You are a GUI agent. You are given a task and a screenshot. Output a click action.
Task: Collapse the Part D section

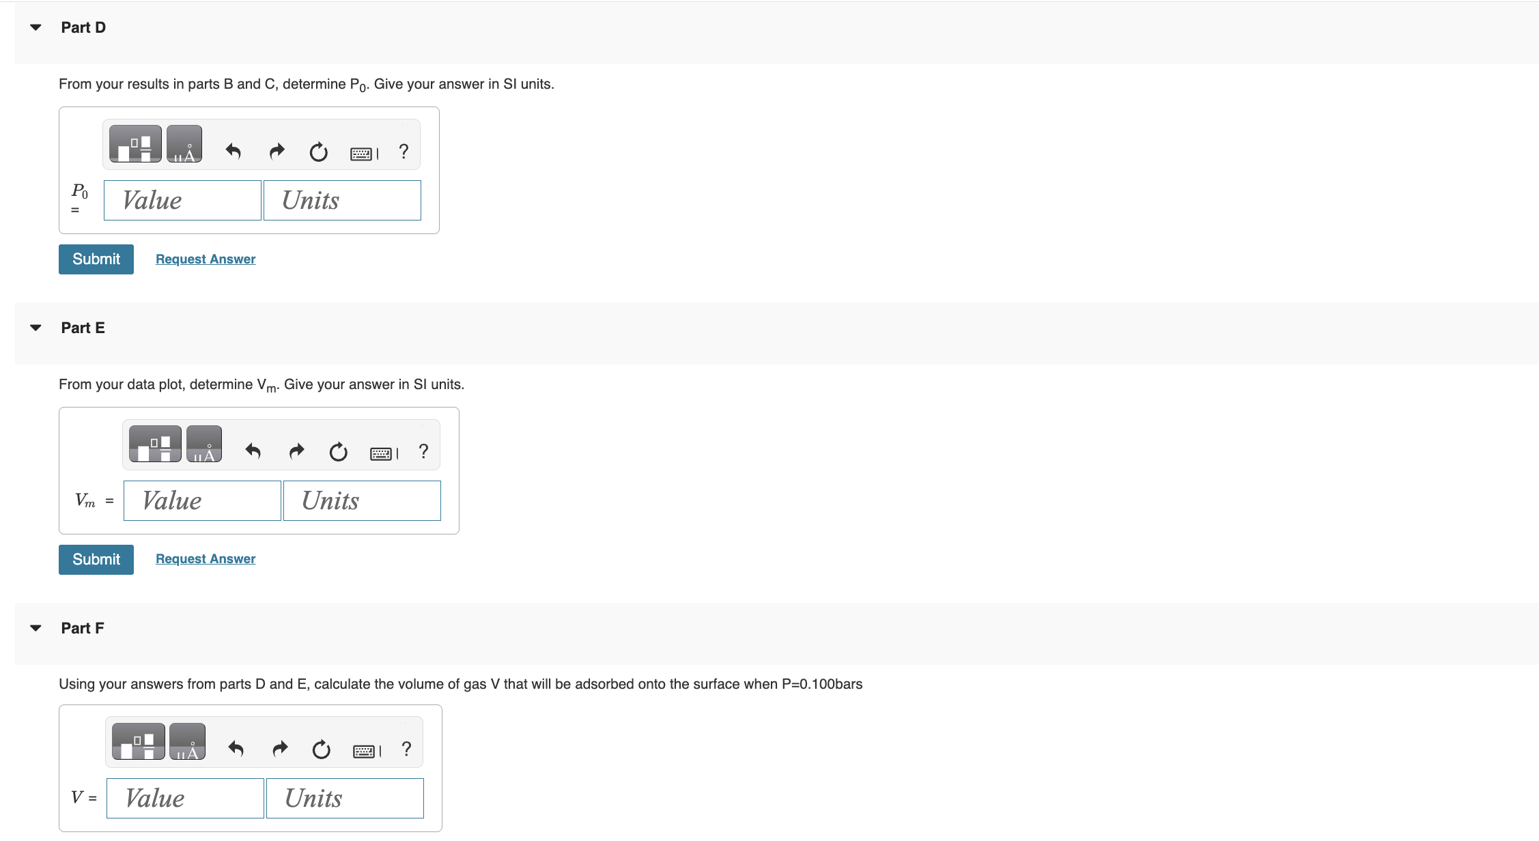(36, 27)
